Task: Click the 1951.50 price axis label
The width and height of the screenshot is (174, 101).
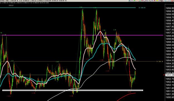Action: tap(170, 91)
